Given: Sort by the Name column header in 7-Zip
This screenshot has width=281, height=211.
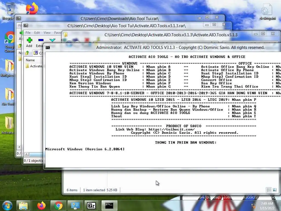Looking at the screenshot, I should (30, 60).
